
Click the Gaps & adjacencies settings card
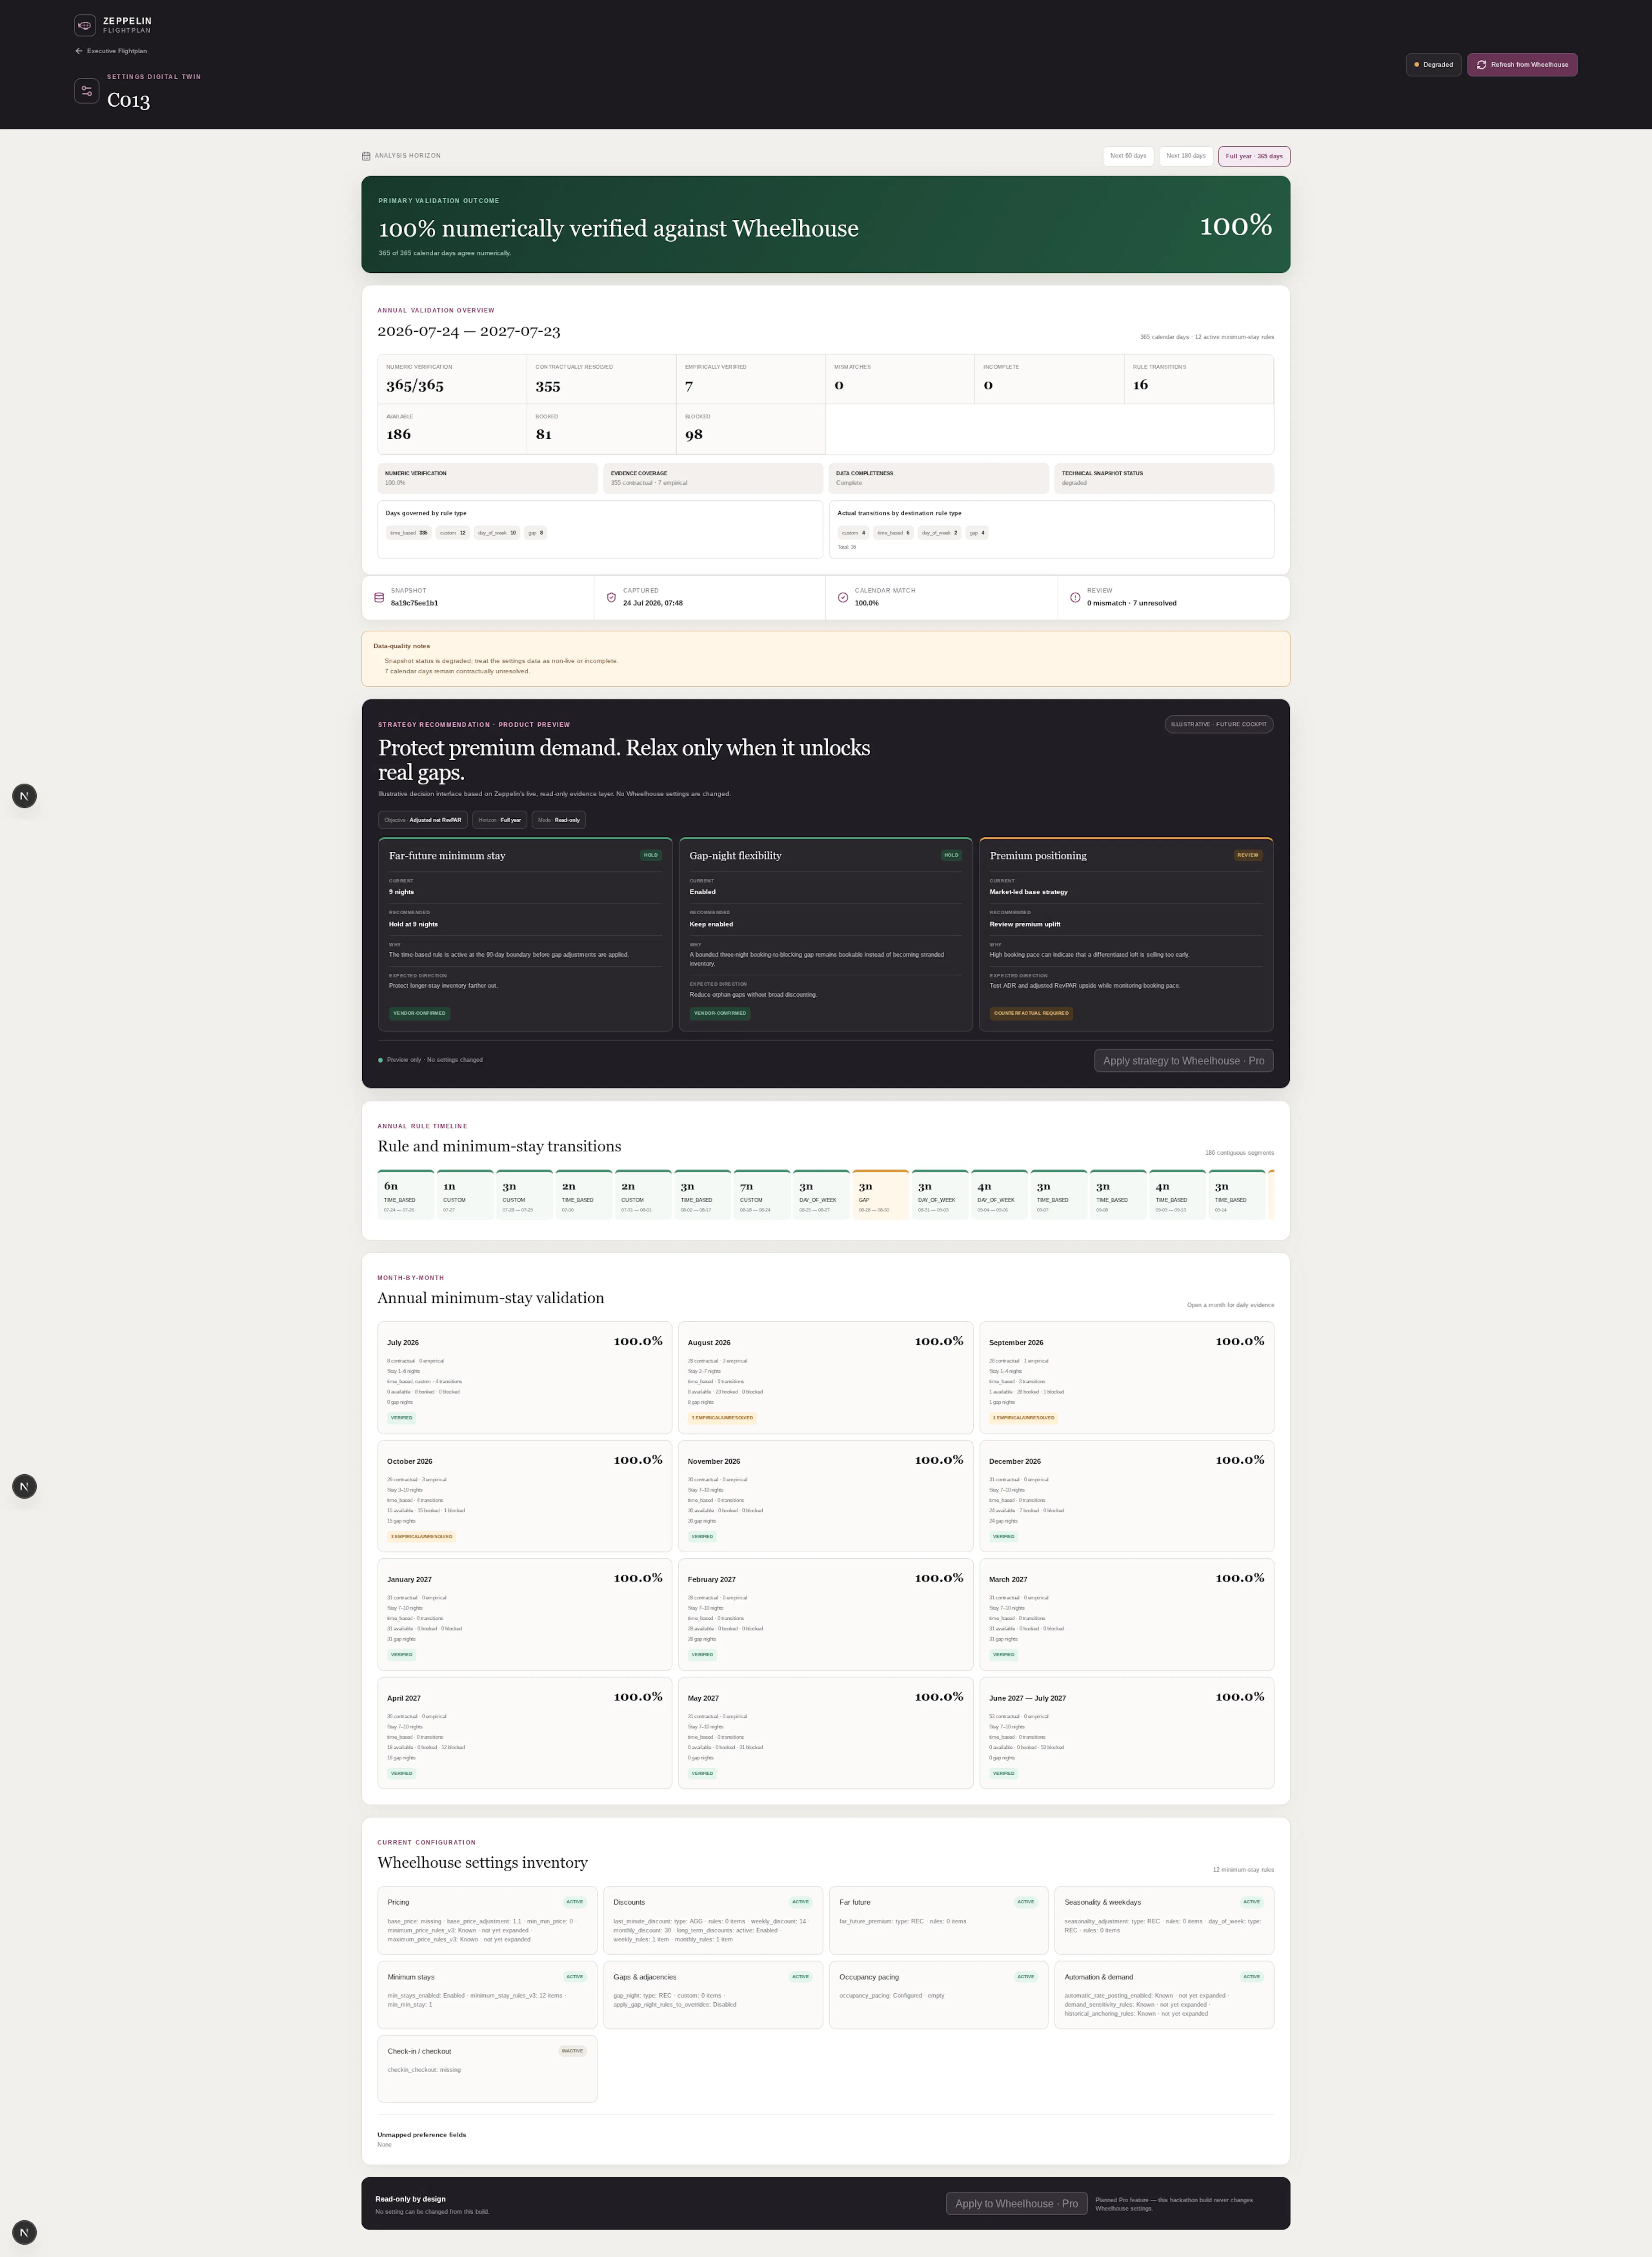tap(713, 1995)
